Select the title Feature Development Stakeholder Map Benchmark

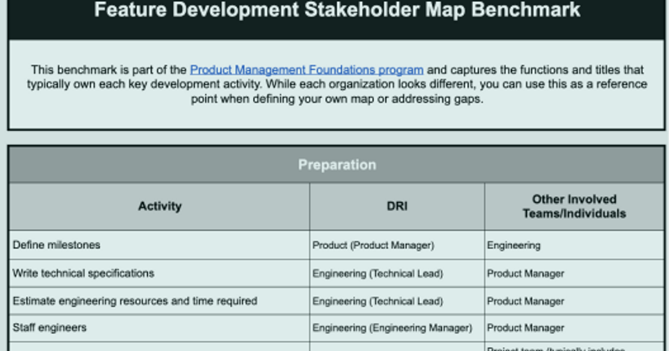click(337, 9)
